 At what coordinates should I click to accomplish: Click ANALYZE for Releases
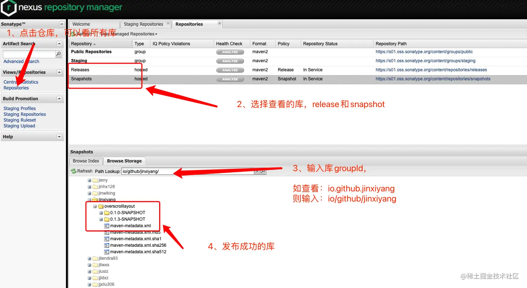click(230, 70)
